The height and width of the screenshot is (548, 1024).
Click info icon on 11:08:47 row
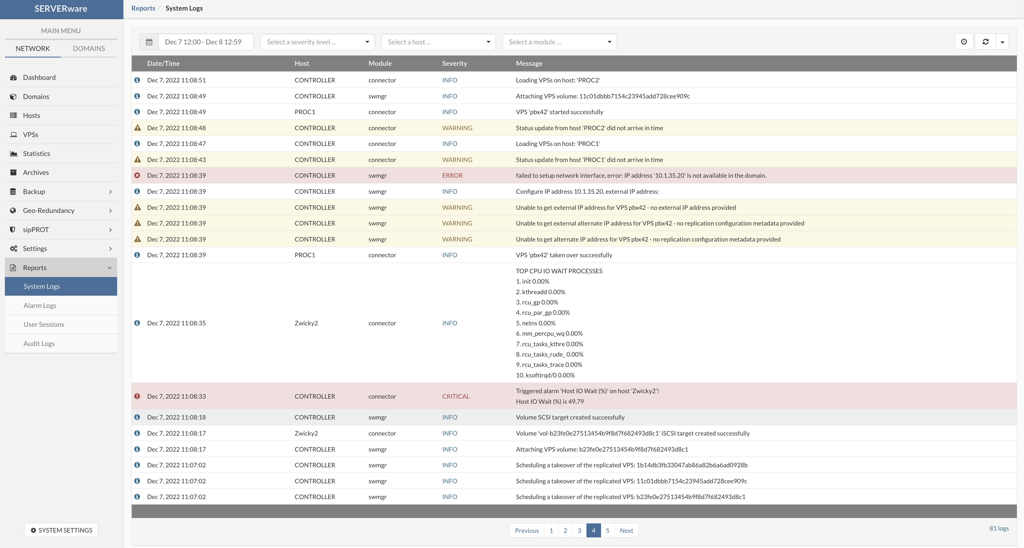tap(137, 143)
